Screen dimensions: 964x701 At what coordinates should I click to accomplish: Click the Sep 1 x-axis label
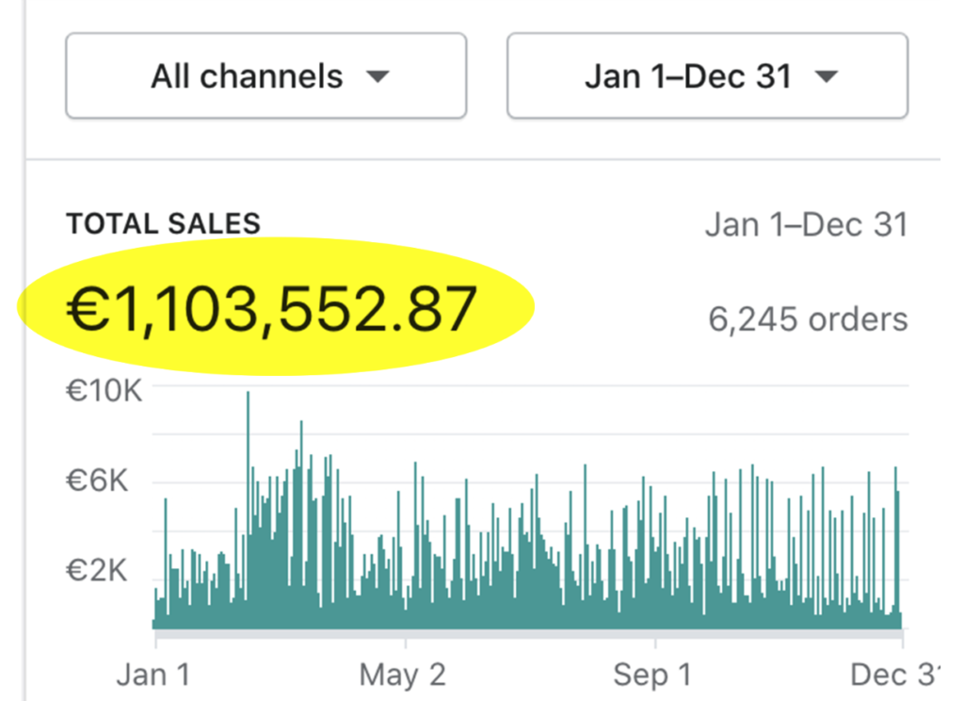click(652, 675)
